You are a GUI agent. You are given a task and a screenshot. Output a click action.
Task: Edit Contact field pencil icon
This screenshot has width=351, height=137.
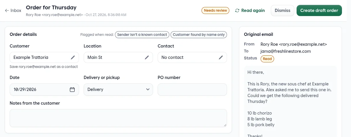pos(221,57)
